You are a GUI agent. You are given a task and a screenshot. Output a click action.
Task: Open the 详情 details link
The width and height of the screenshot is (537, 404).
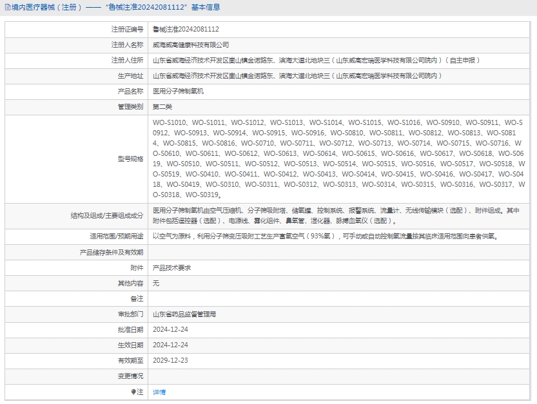coord(159,392)
